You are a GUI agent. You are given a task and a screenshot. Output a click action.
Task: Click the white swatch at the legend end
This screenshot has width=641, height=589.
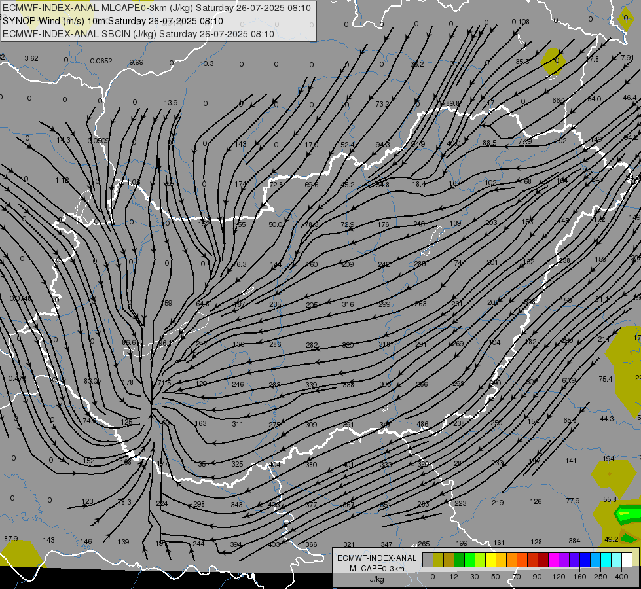[x=627, y=560]
